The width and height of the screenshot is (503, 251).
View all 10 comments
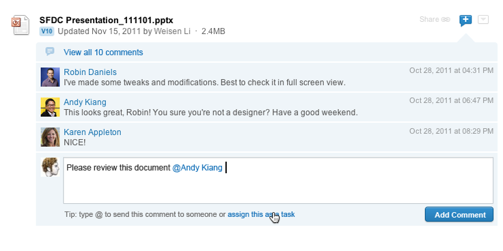click(x=103, y=53)
